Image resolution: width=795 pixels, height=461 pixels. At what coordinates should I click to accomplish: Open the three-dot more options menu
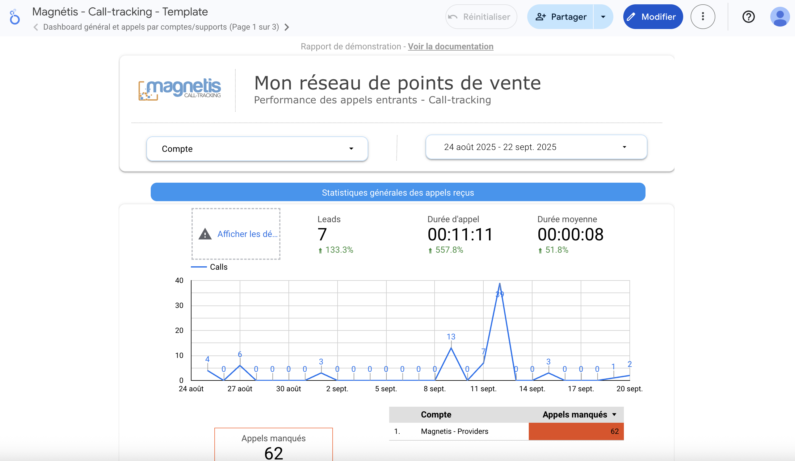(703, 17)
